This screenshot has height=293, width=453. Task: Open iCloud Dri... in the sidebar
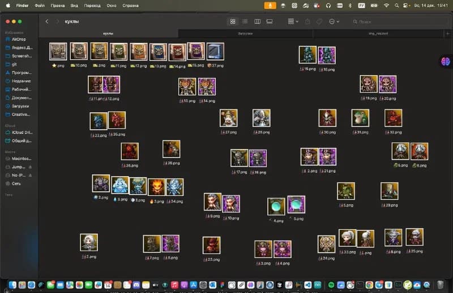19,133
